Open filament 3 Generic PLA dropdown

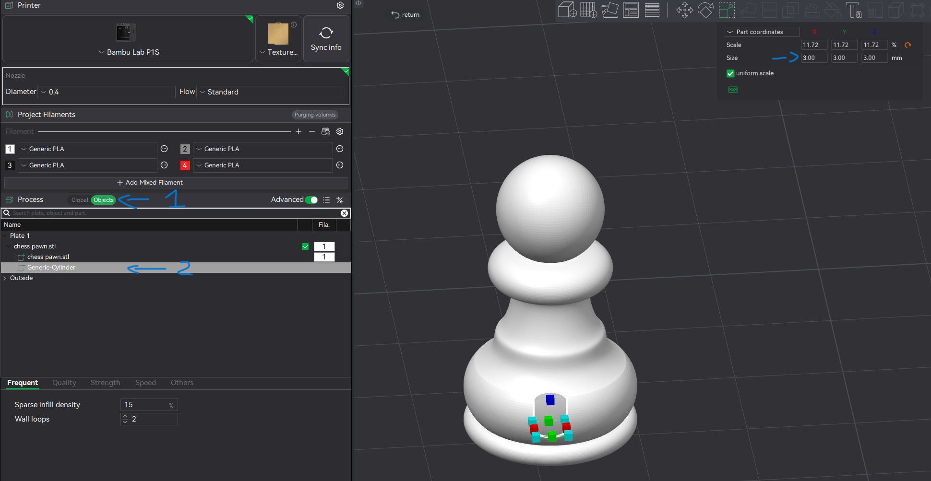point(87,165)
